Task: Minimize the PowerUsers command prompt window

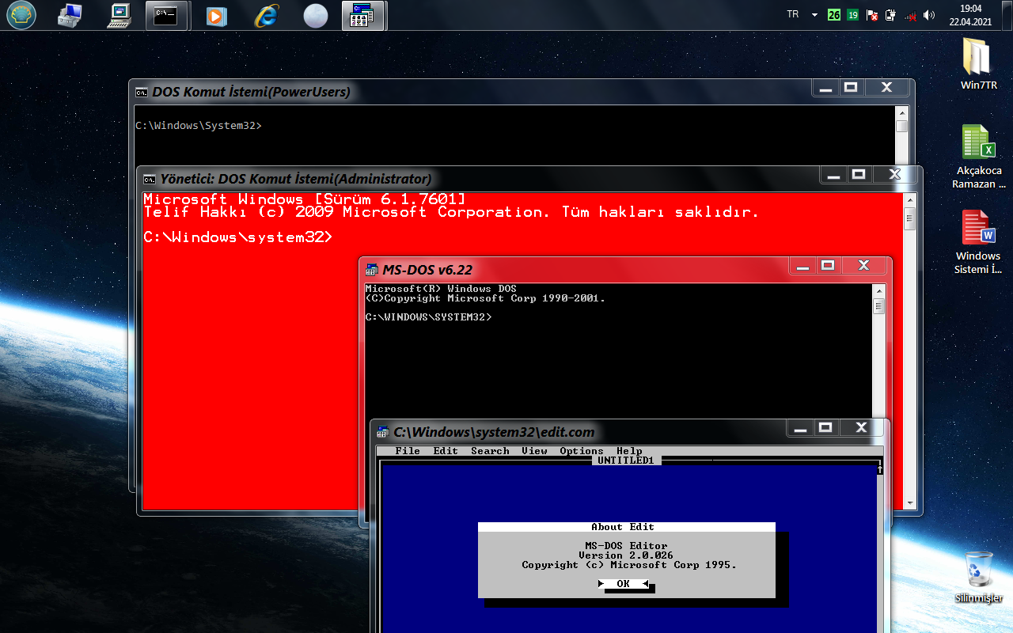Action: tap(826, 88)
